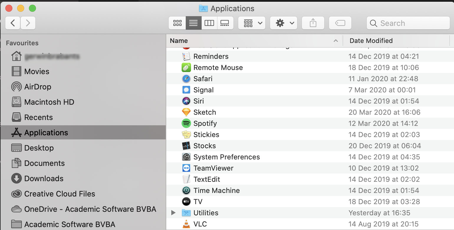Select the TeamViewer app icon
The width and height of the screenshot is (454, 230).
click(186, 168)
